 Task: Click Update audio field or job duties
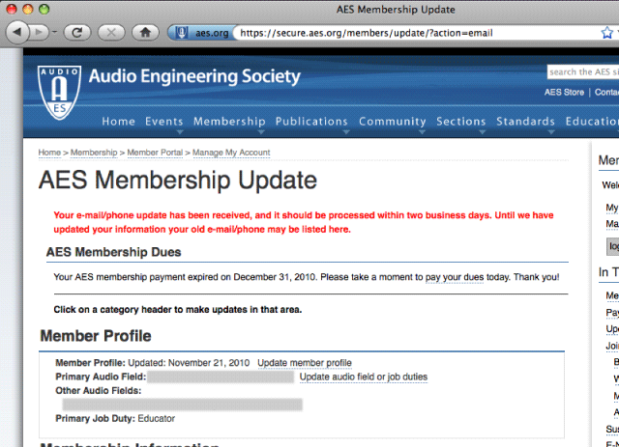coord(364,377)
